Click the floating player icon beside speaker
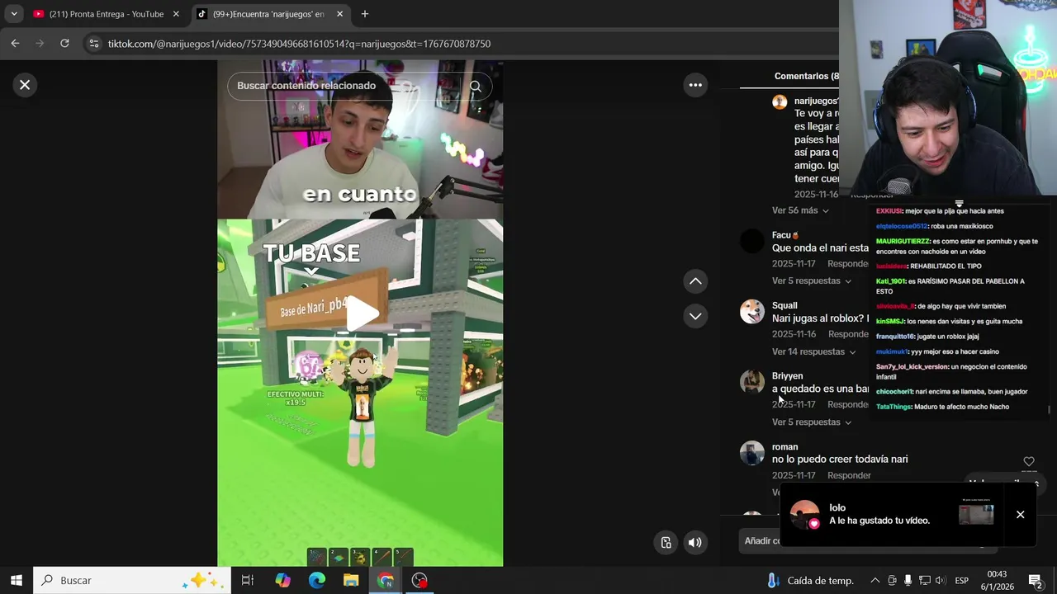This screenshot has width=1057, height=594. point(666,542)
